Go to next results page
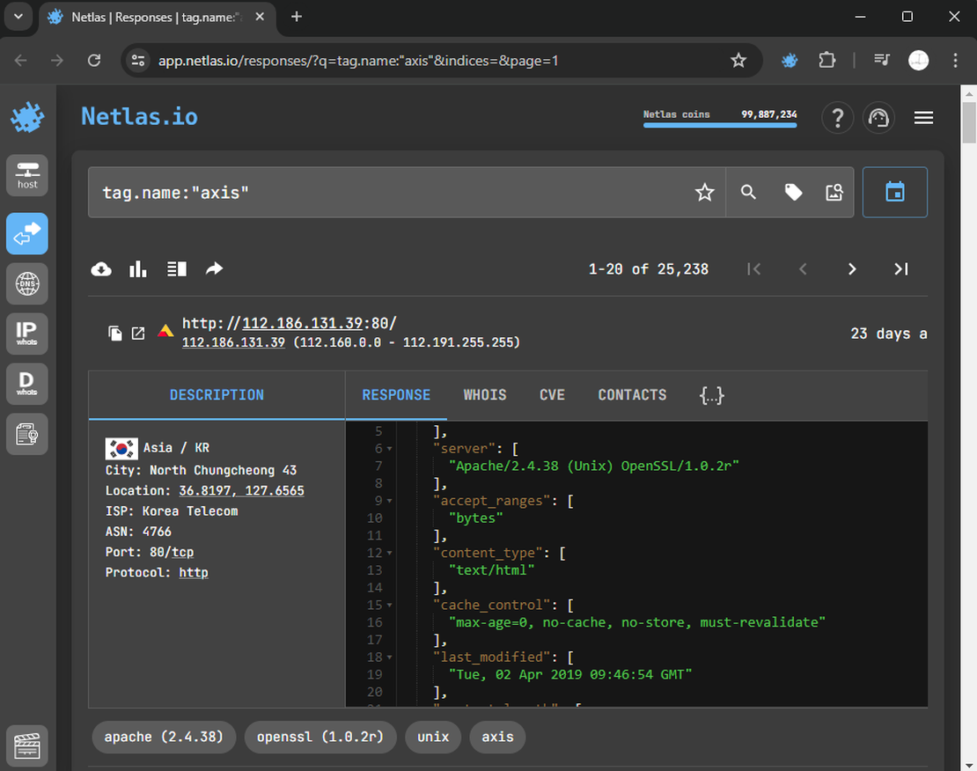Viewport: 977px width, 771px height. point(851,269)
